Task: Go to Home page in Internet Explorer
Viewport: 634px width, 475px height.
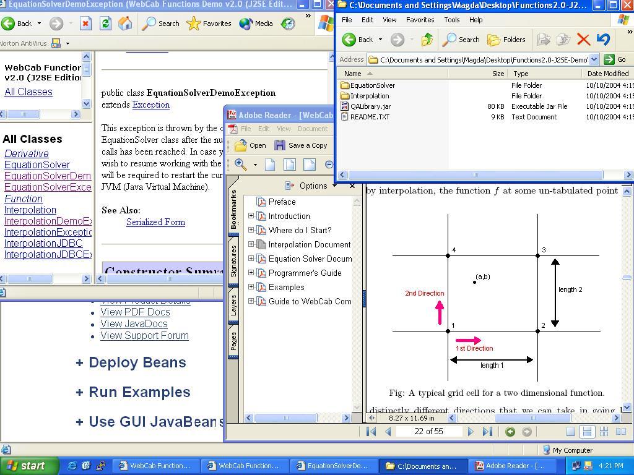Action: [125, 24]
